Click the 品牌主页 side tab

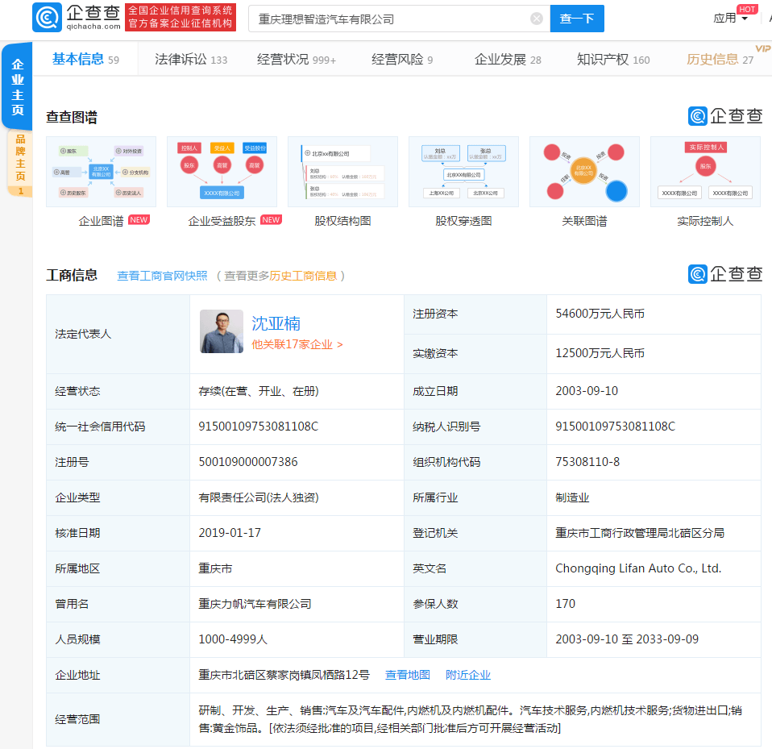20,164
